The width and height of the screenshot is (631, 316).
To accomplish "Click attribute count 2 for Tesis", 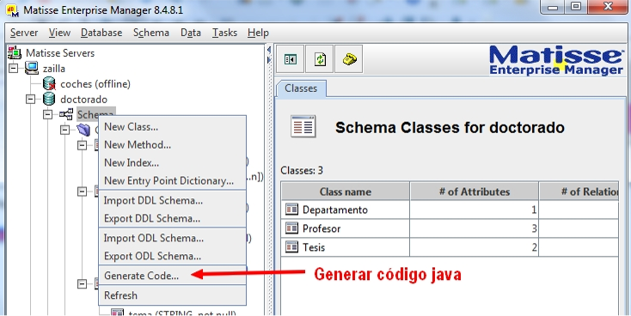I will coord(474,246).
